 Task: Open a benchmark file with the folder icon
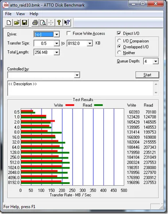point(16,23)
